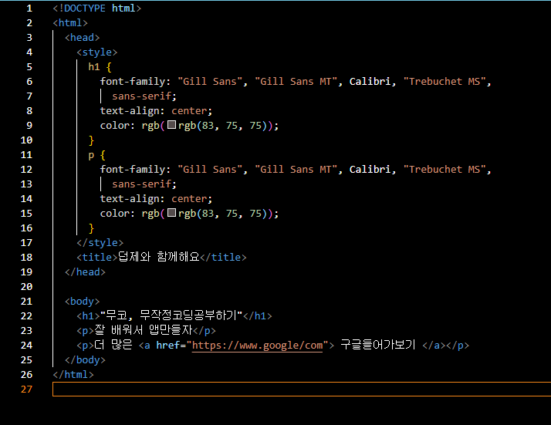
Task: Click the closing brace on line 10
Action: 91,140
